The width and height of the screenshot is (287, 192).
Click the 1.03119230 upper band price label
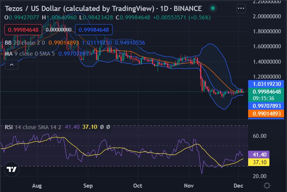click(266, 84)
